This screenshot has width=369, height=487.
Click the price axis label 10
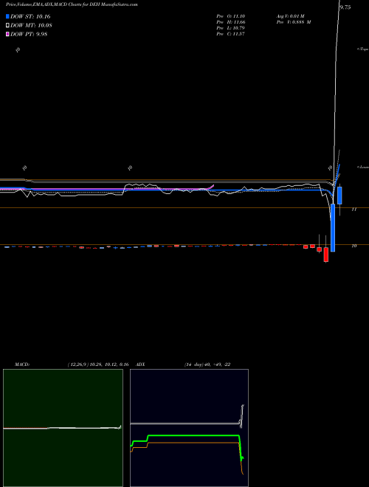pyautogui.click(x=354, y=246)
